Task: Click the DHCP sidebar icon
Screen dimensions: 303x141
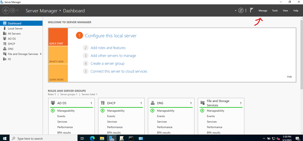Action: (x=5, y=44)
